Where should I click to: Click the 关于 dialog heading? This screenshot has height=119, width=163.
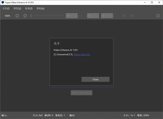tap(57, 44)
